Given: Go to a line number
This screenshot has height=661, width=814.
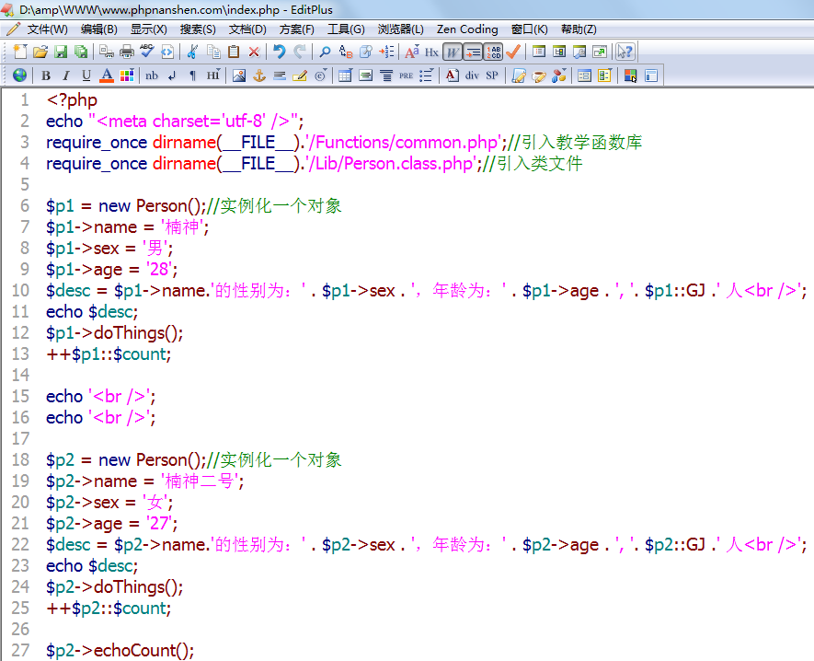Looking at the screenshot, I should tap(386, 52).
